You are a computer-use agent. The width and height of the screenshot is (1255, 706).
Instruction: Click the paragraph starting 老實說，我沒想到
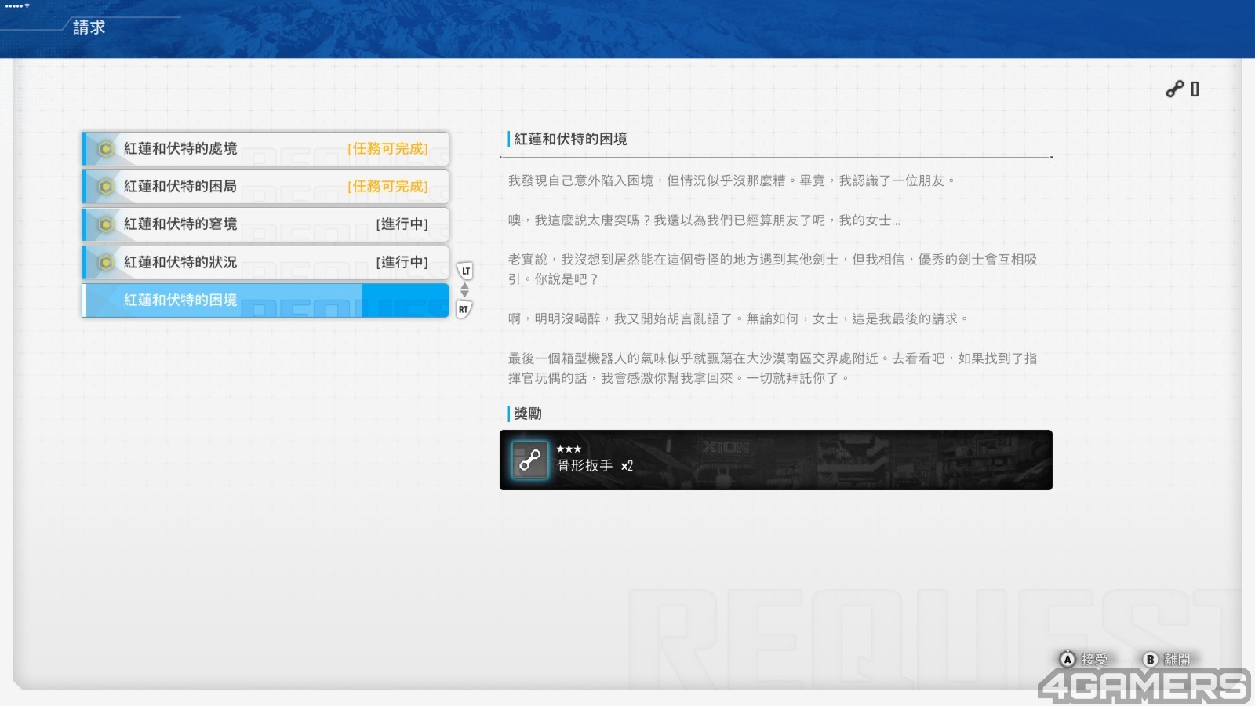click(x=773, y=269)
